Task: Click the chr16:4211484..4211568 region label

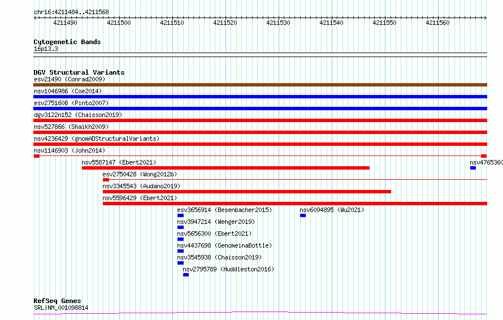Action: pos(71,12)
